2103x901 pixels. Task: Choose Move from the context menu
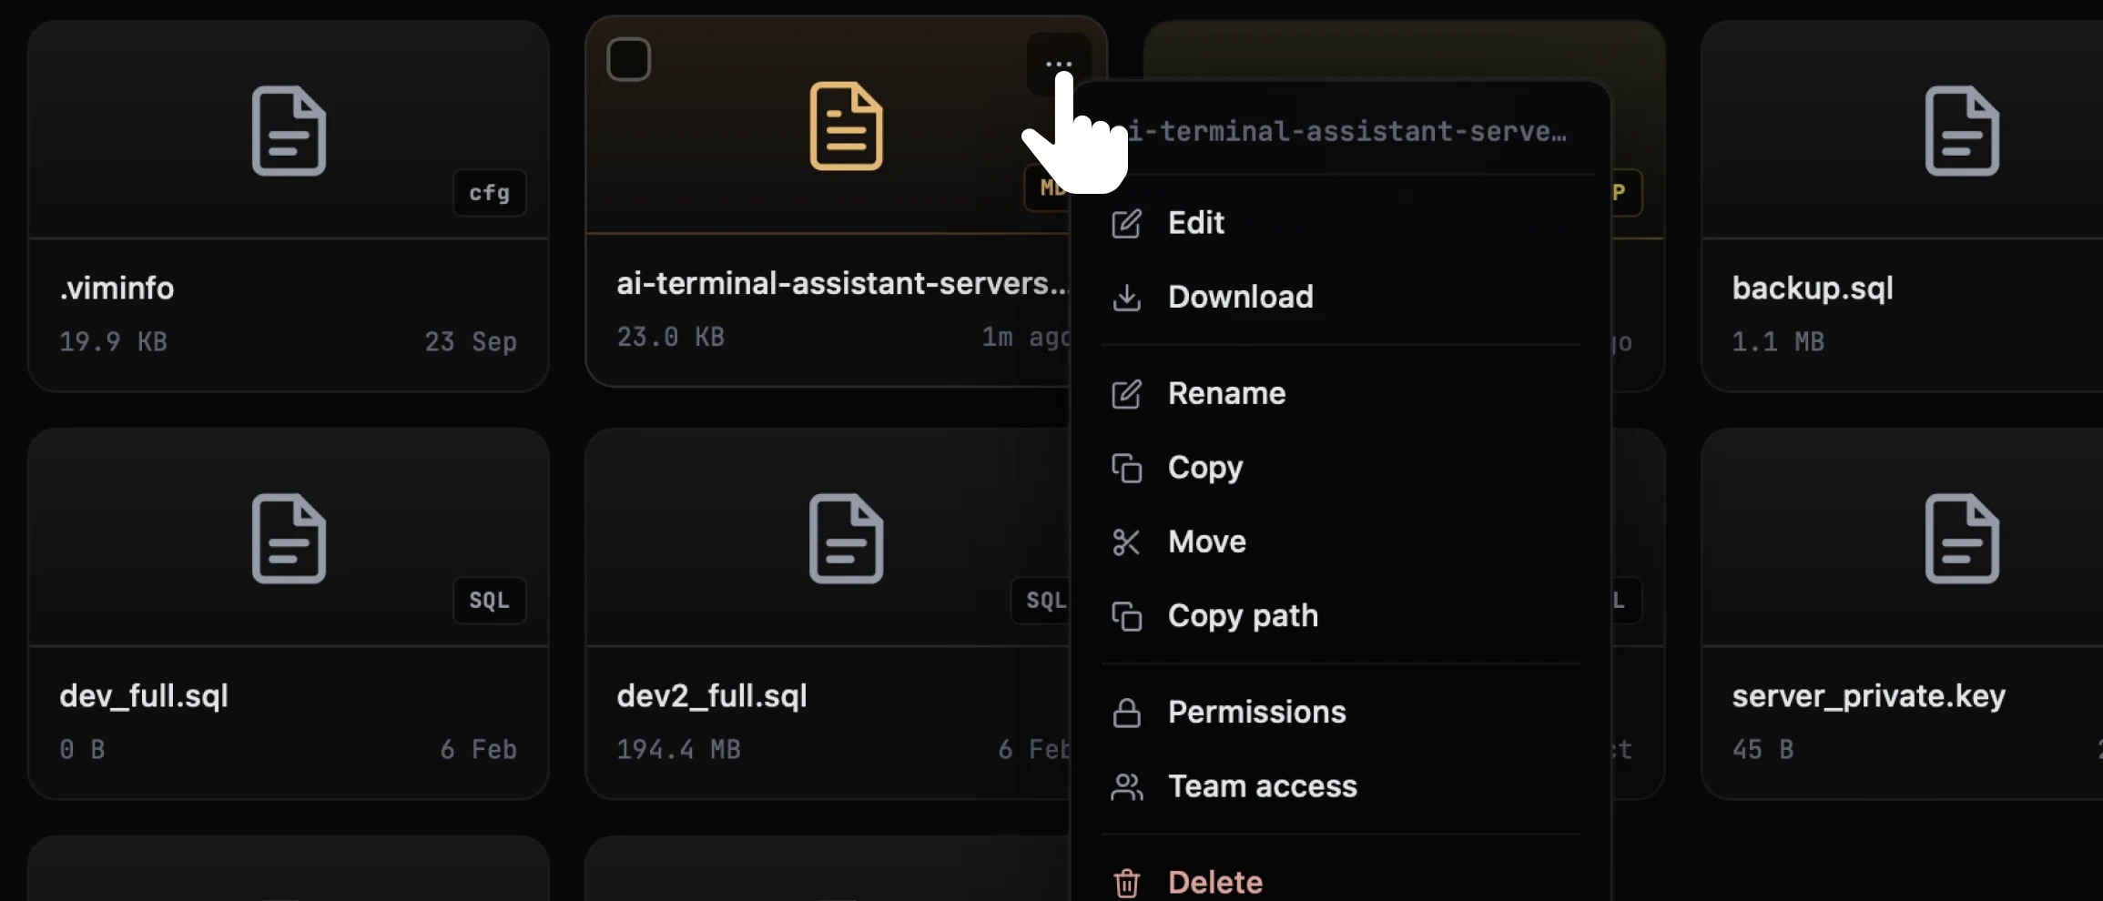click(1340, 542)
